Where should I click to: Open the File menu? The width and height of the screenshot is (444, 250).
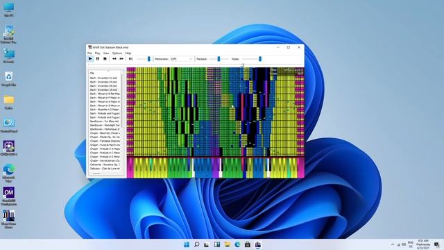(x=89, y=53)
